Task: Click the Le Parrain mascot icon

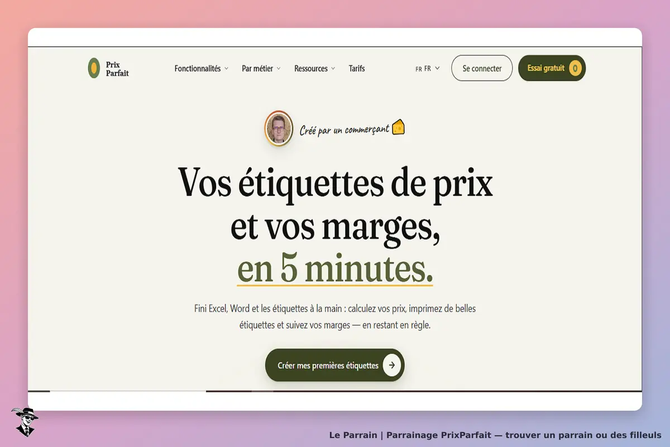Action: [x=25, y=422]
